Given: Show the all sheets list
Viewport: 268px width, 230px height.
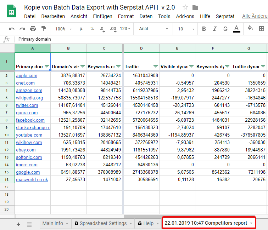Looking at the screenshot, I should [x=29, y=224].
